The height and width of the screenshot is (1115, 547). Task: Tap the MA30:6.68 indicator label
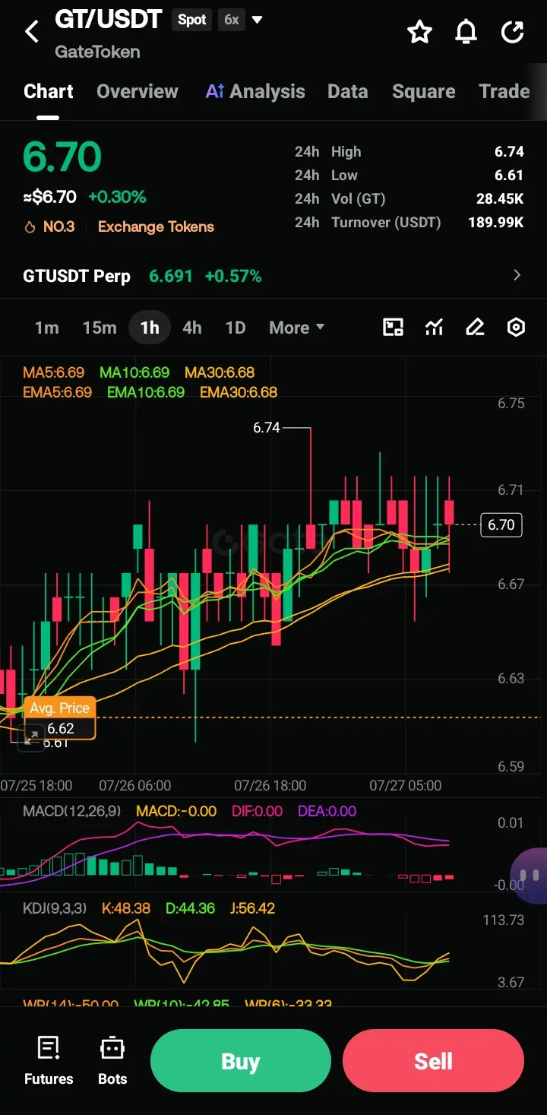[220, 372]
